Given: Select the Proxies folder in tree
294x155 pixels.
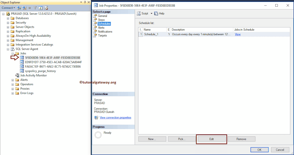Looking at the screenshot, I should pos(25,89).
